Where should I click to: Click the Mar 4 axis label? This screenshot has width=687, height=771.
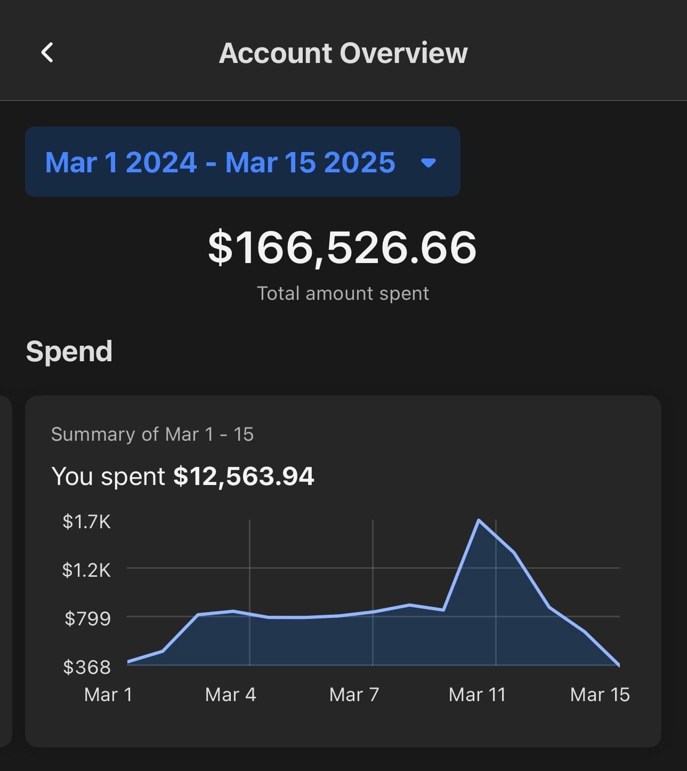coord(231,695)
